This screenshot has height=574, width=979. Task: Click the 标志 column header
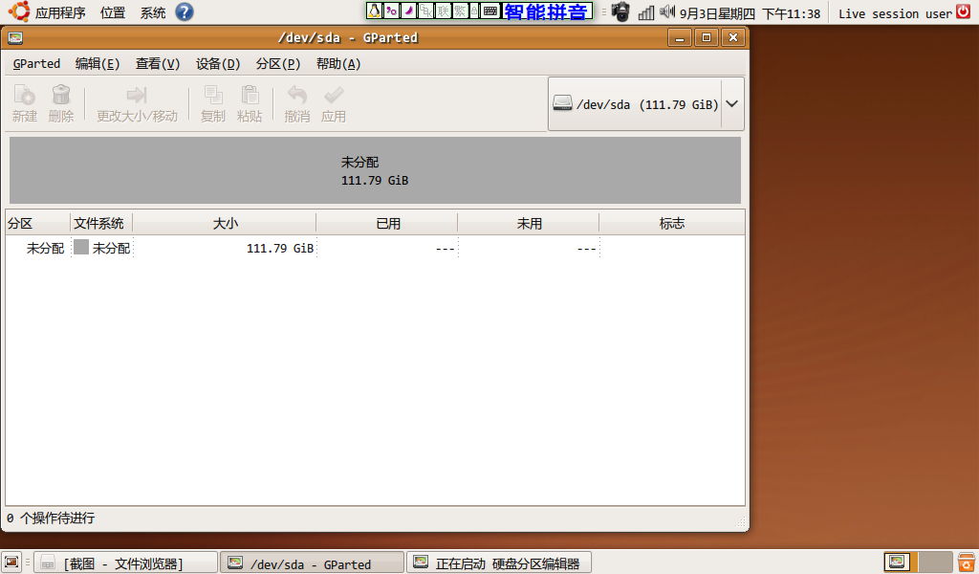click(672, 223)
